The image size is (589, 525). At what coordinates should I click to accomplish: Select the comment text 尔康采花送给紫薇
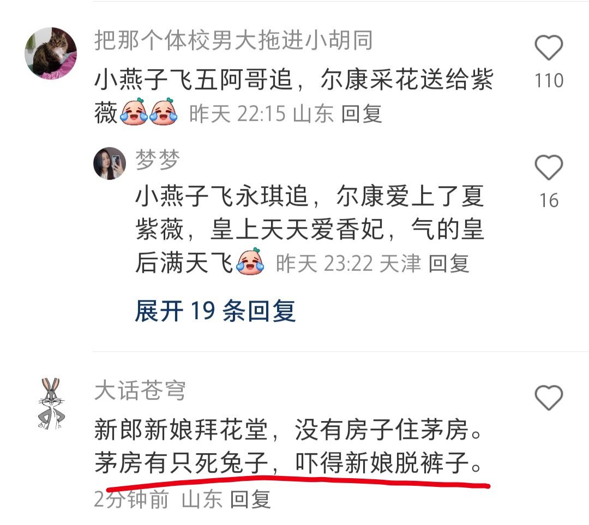point(294,96)
